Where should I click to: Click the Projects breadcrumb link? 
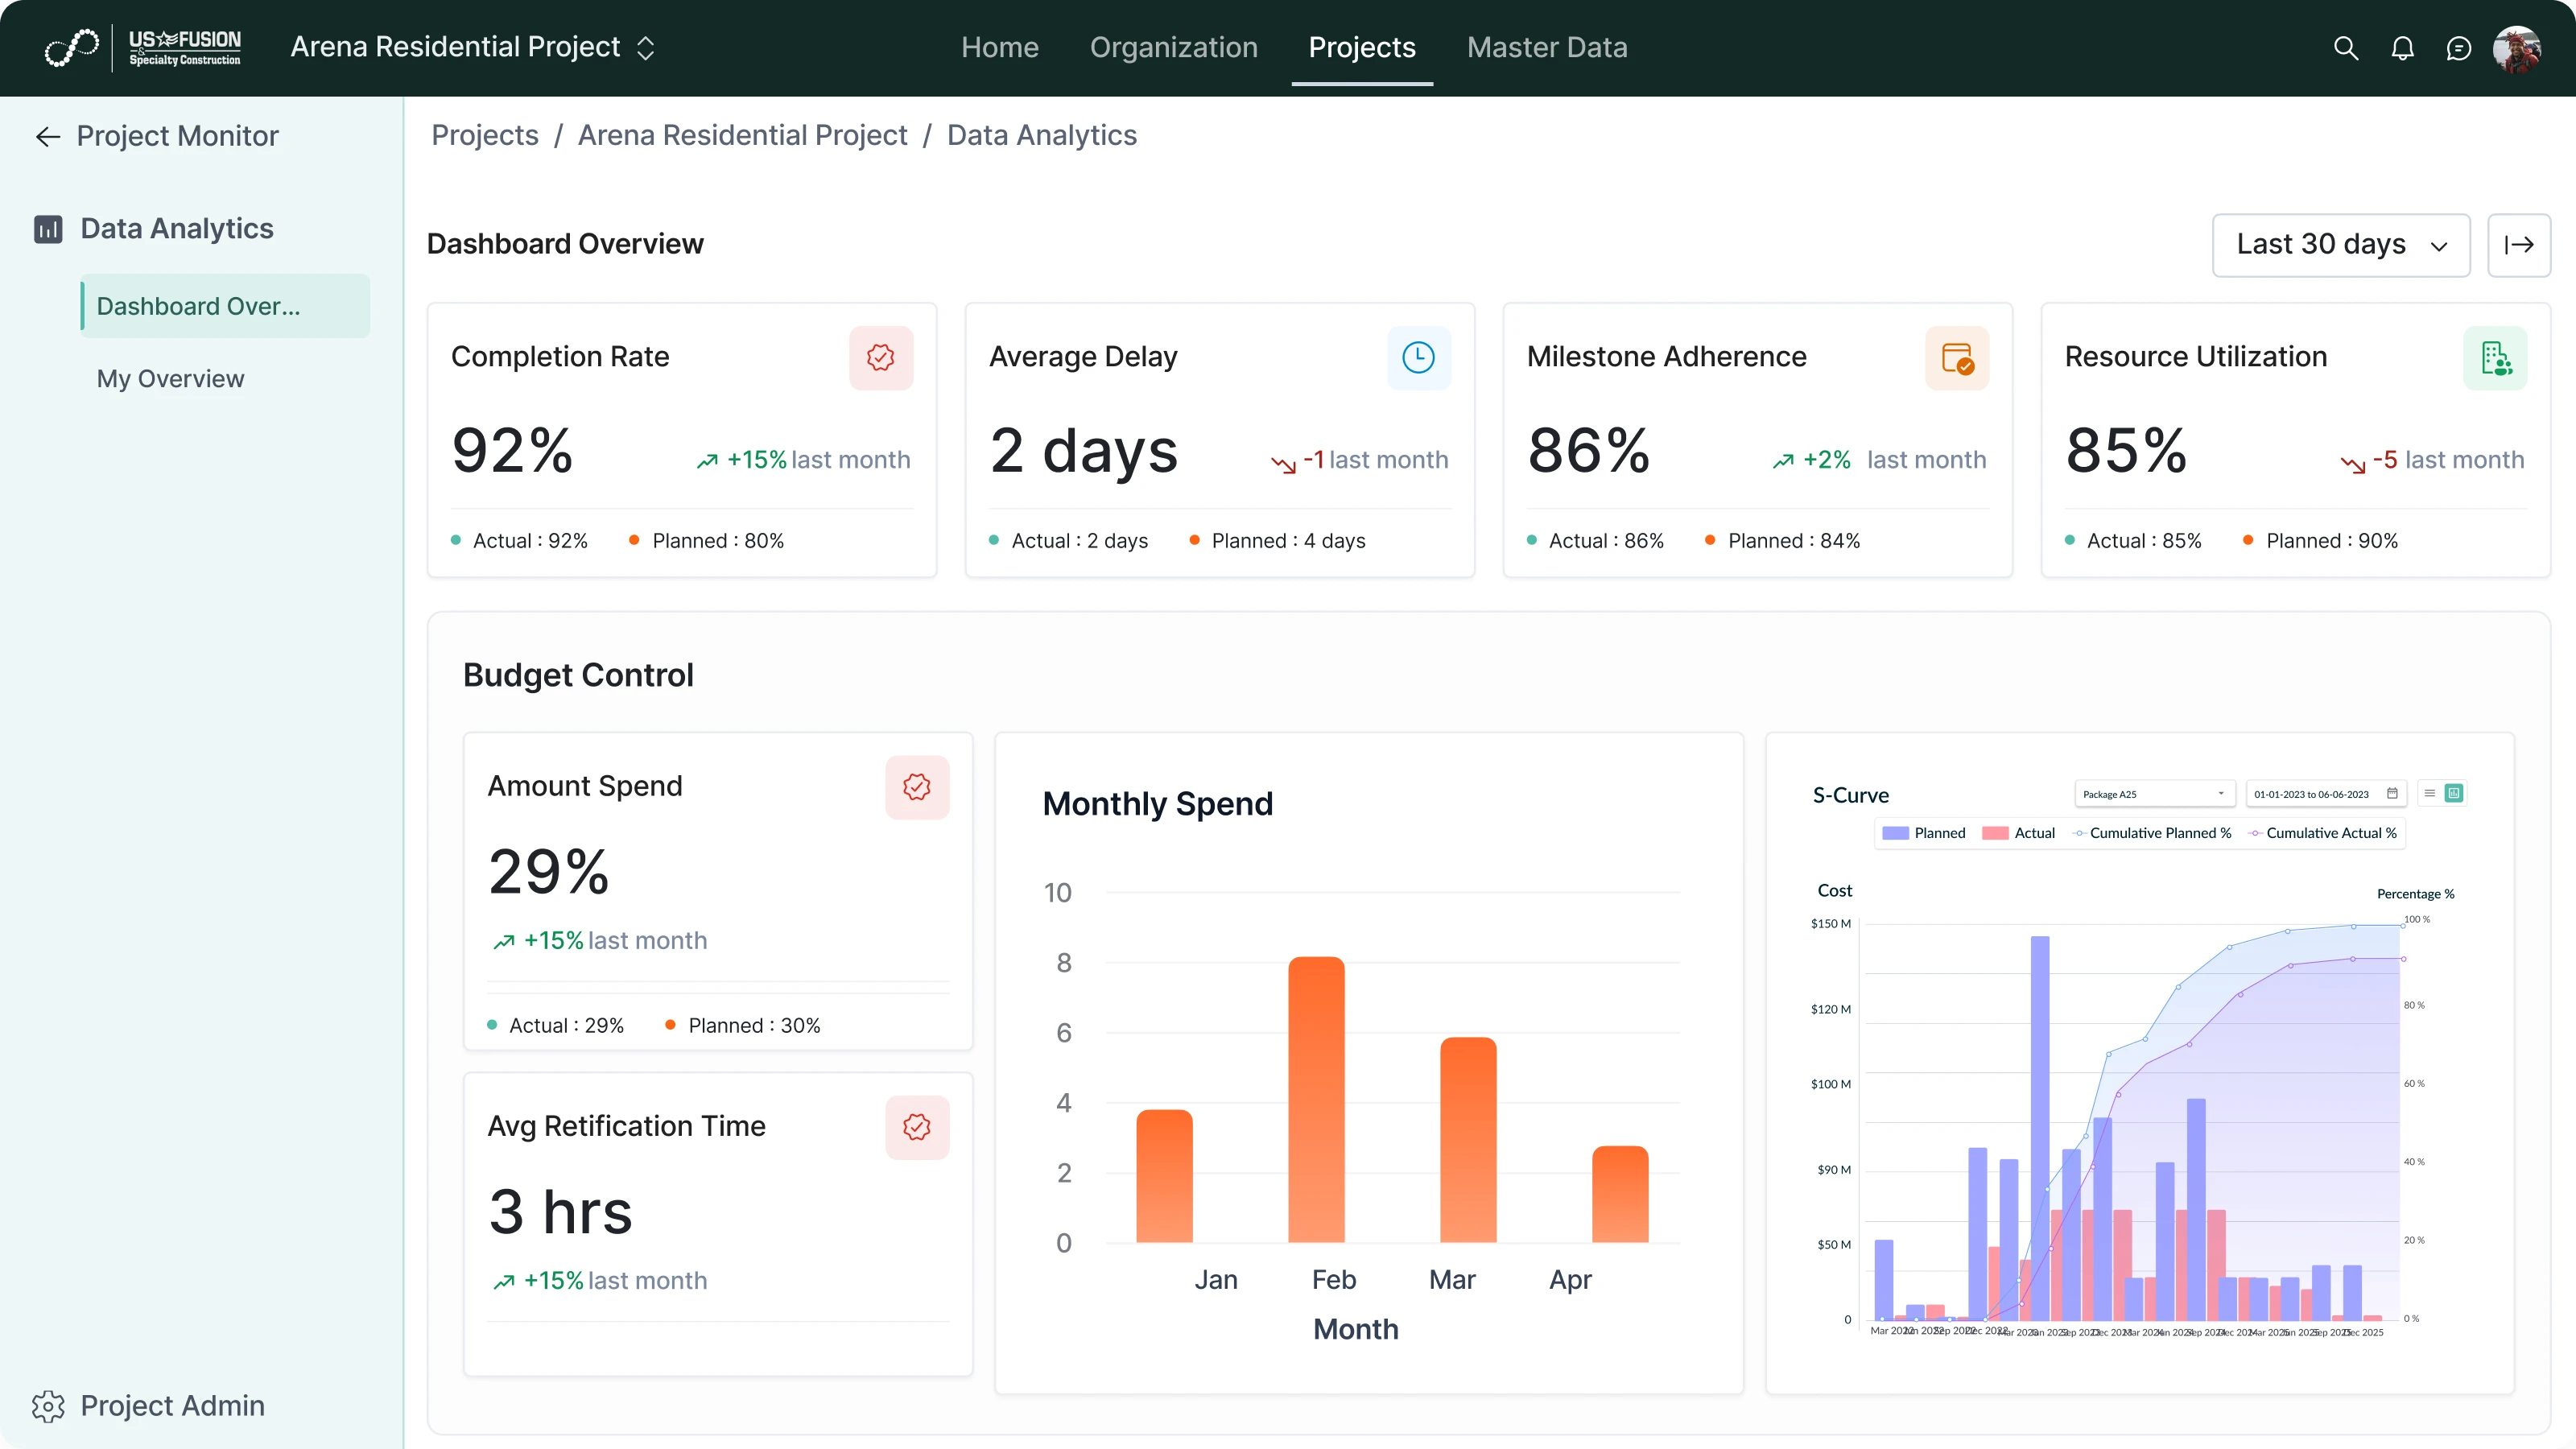484,135
